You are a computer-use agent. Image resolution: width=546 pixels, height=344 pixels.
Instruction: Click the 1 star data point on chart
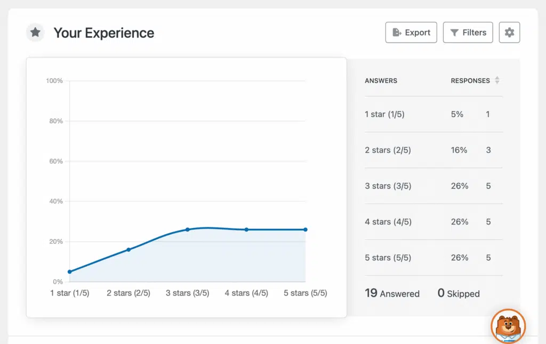[70, 272]
